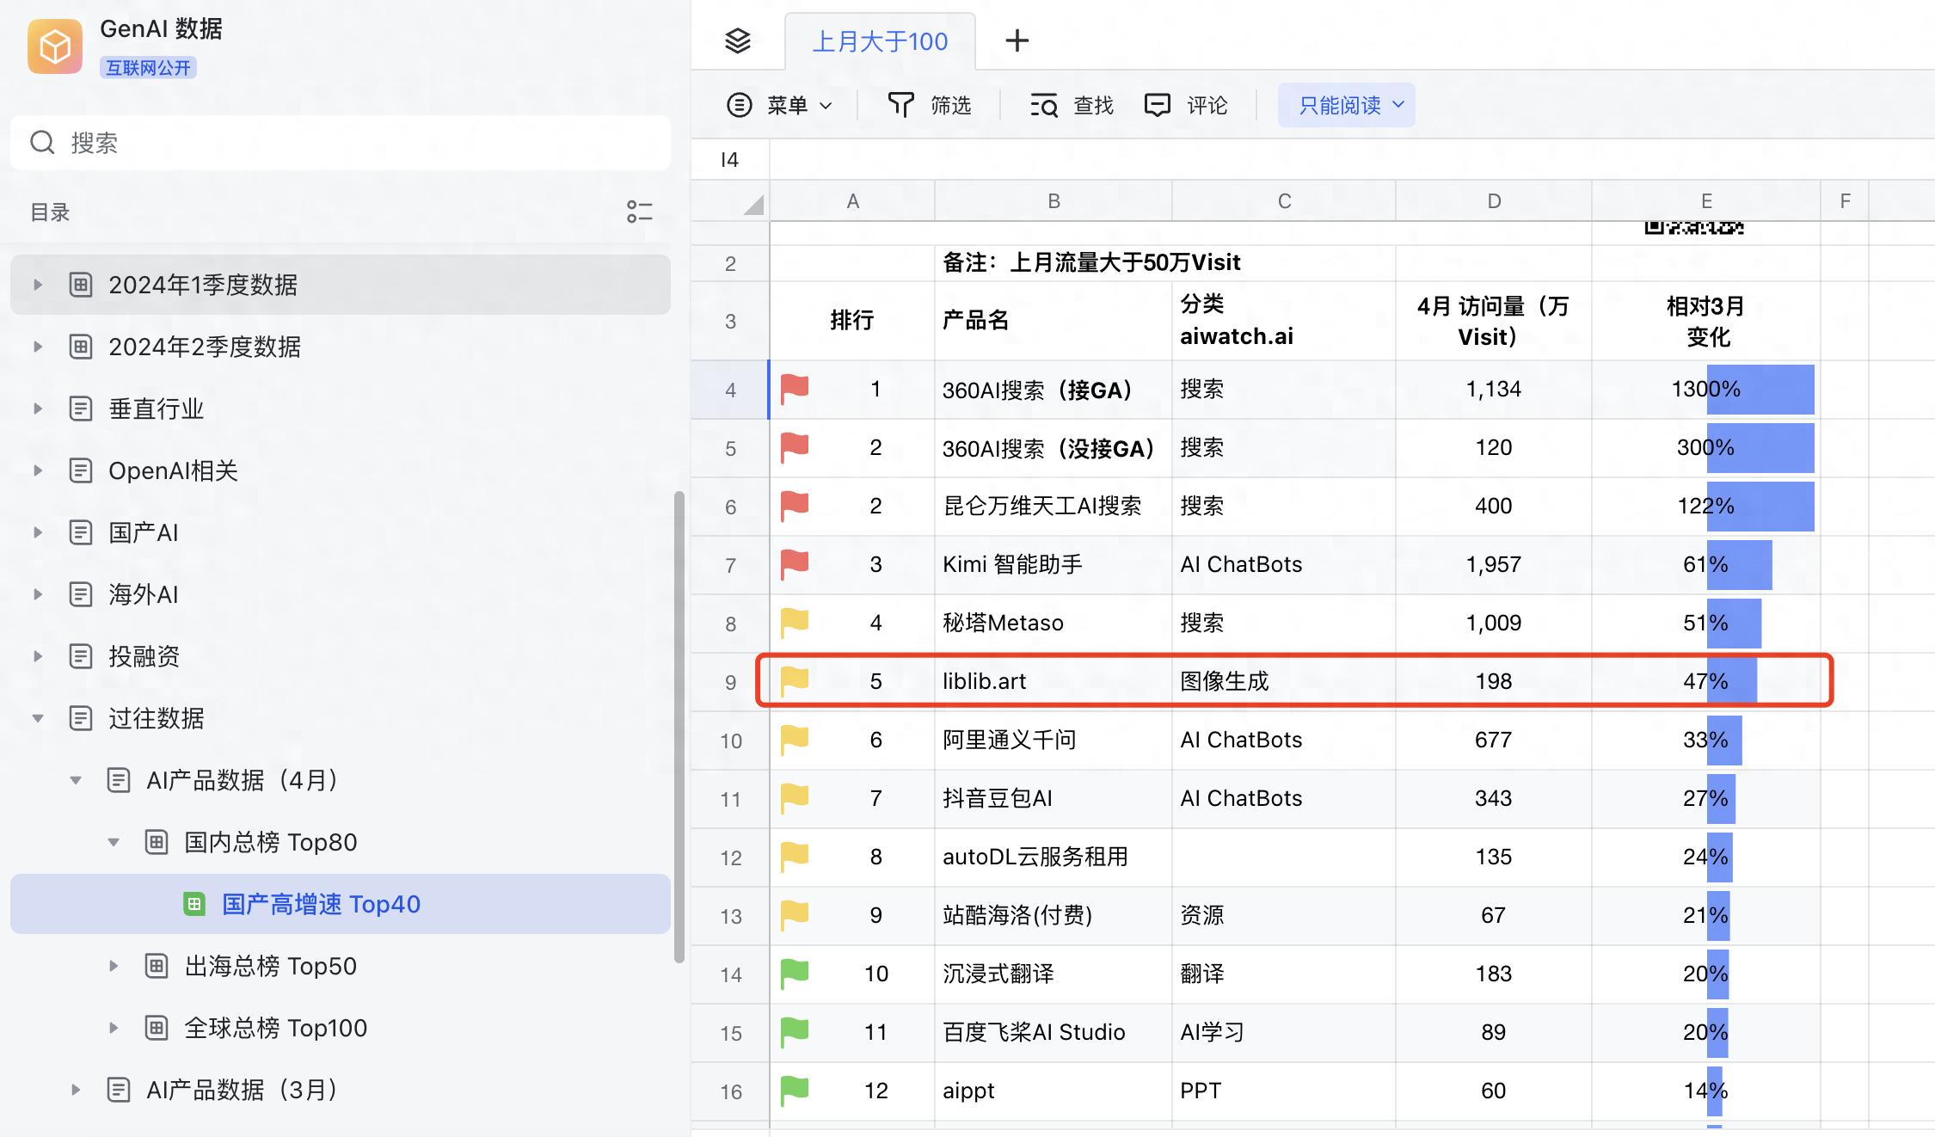Click the 互联网公开 tag label
Viewport: 1935px width, 1137px height.
[148, 68]
